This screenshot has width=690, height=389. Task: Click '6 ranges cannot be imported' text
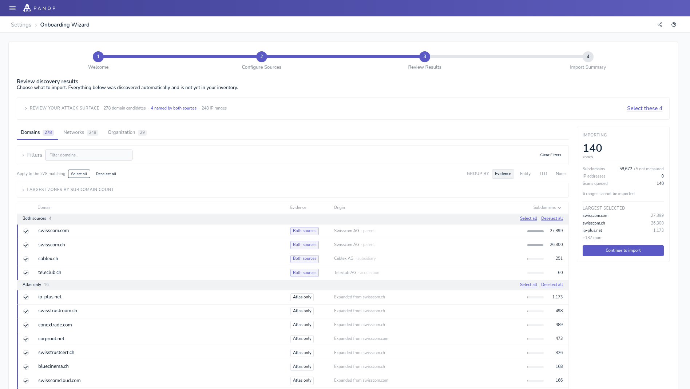pos(608,194)
